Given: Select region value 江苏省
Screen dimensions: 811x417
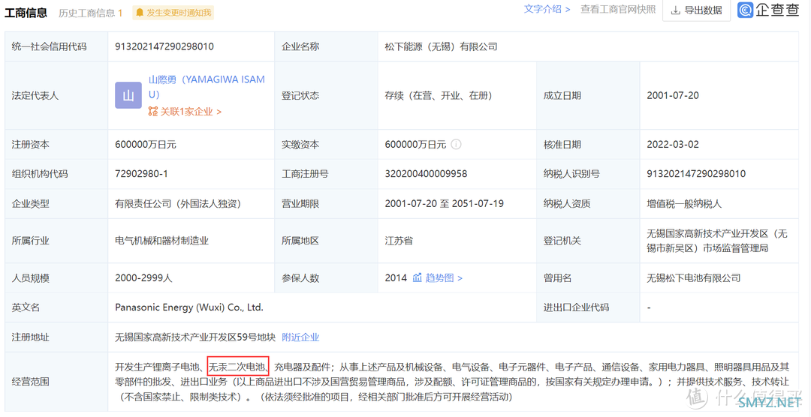Looking at the screenshot, I should pyautogui.click(x=399, y=241).
